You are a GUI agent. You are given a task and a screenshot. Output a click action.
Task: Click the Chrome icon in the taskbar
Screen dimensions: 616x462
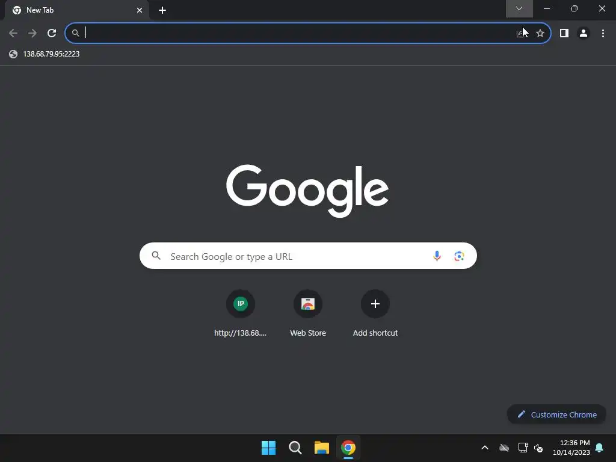(x=348, y=448)
